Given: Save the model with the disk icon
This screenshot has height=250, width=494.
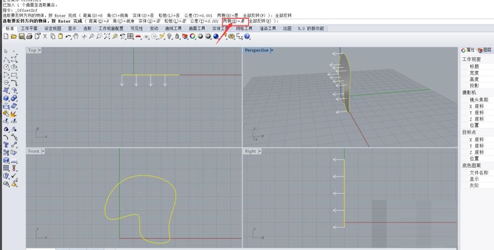Looking at the screenshot, I should [x=21, y=37].
